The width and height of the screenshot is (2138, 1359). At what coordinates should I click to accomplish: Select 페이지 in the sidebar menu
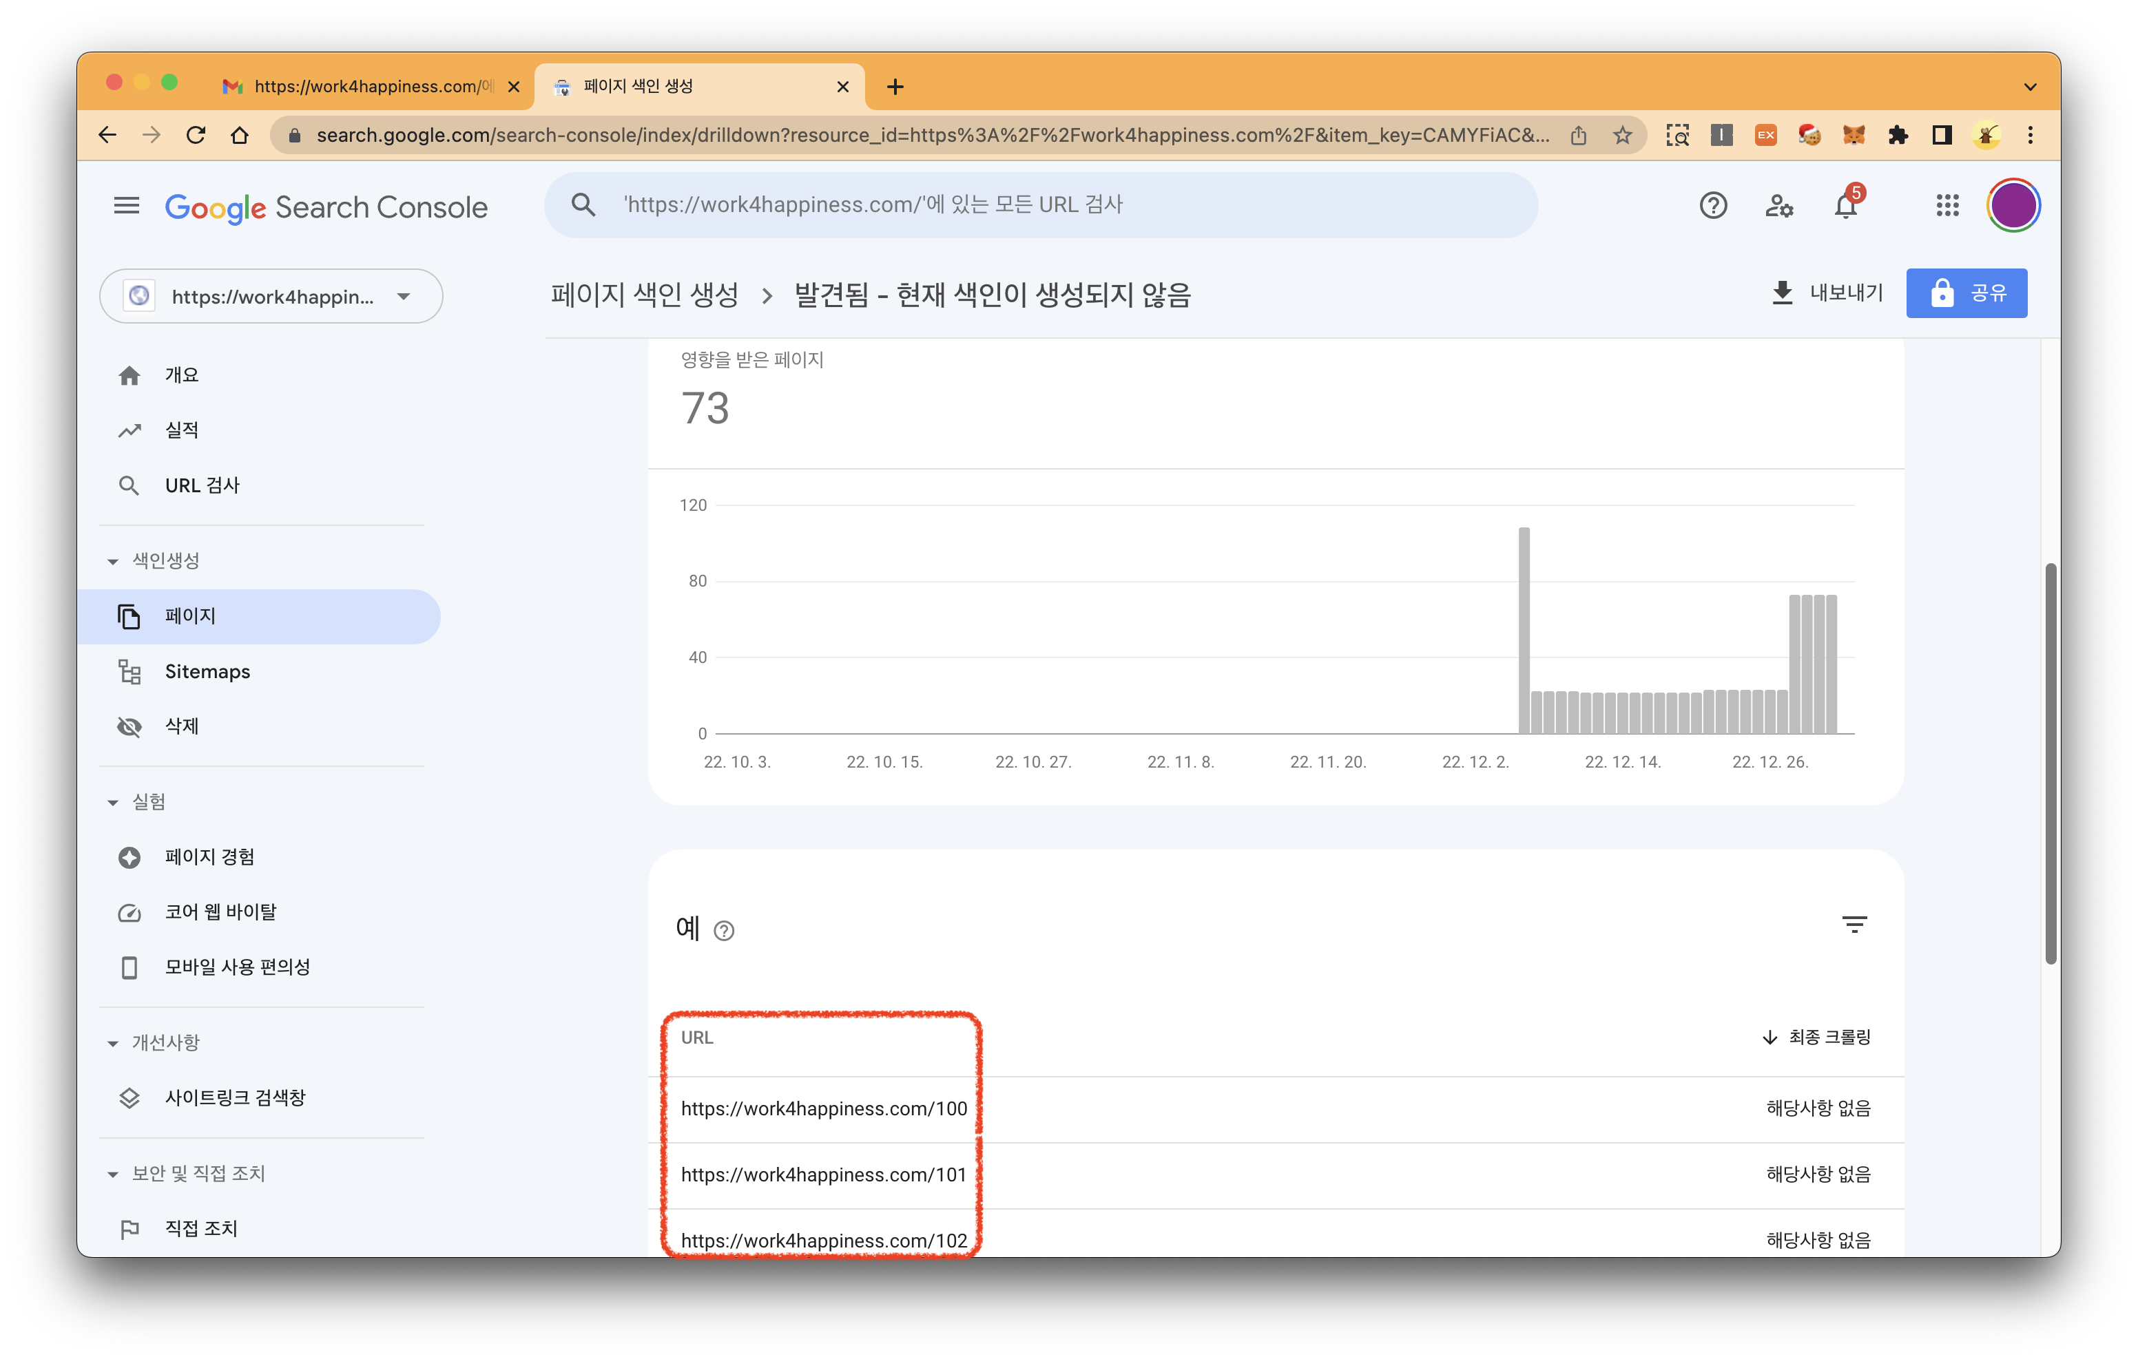(x=190, y=616)
